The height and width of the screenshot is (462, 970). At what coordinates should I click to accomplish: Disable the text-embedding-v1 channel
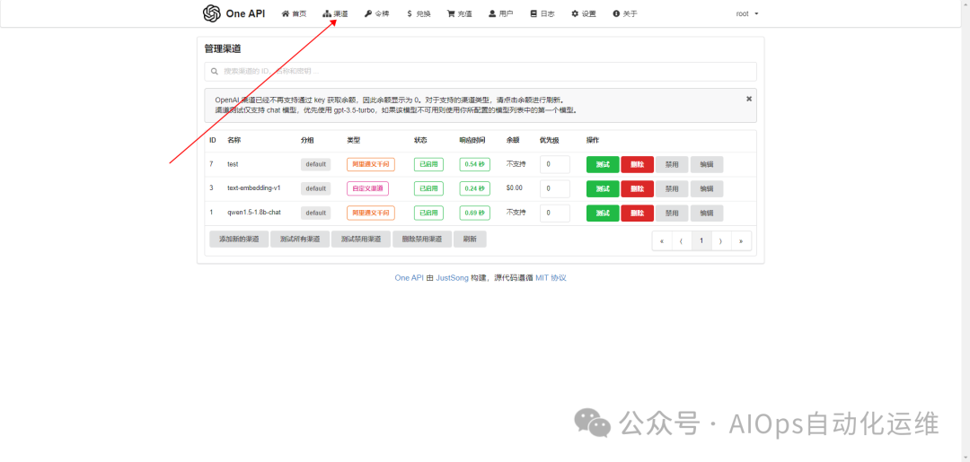point(672,188)
